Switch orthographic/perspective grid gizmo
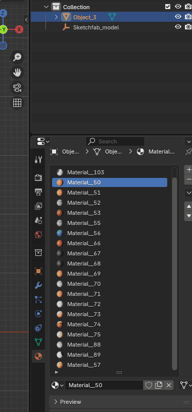The height and width of the screenshot is (412, 192). (17, 103)
